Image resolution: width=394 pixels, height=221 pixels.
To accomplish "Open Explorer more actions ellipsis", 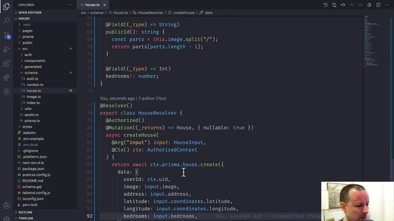I will click(x=70, y=4).
